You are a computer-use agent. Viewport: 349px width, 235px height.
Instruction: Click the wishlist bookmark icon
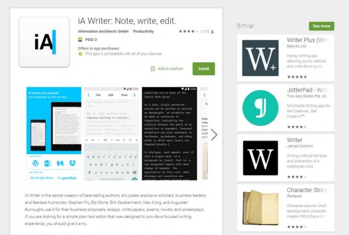click(x=153, y=69)
